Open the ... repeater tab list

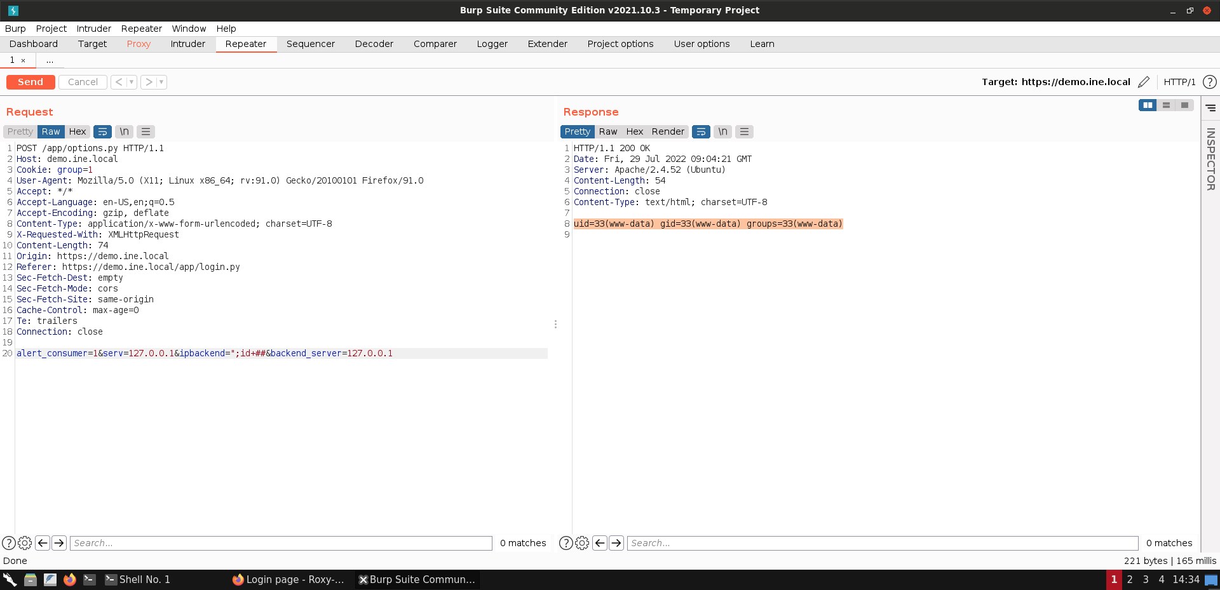50,60
